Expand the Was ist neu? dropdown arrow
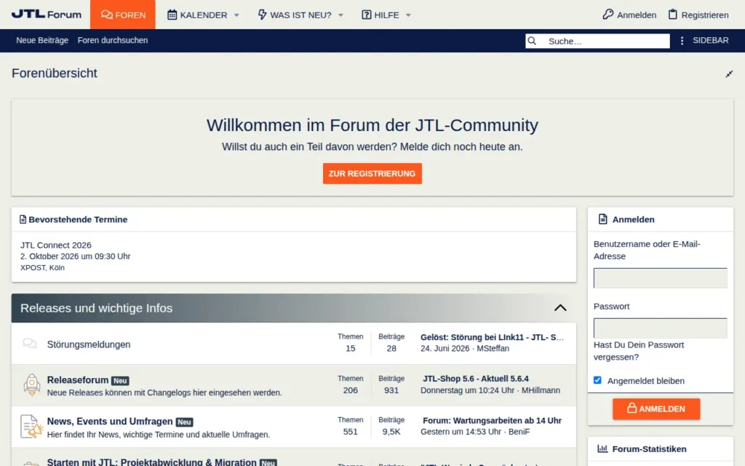Screen dimensions: 745x466 tap(340, 15)
